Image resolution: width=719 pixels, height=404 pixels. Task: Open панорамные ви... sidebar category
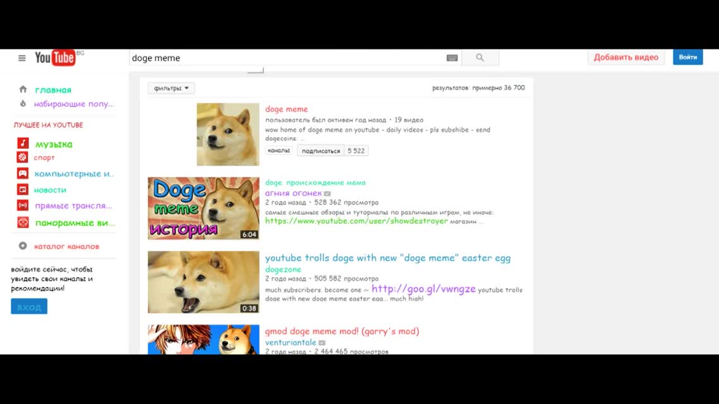click(75, 223)
